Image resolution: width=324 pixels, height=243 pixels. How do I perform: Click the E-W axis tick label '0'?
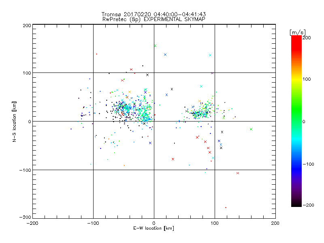154,223
